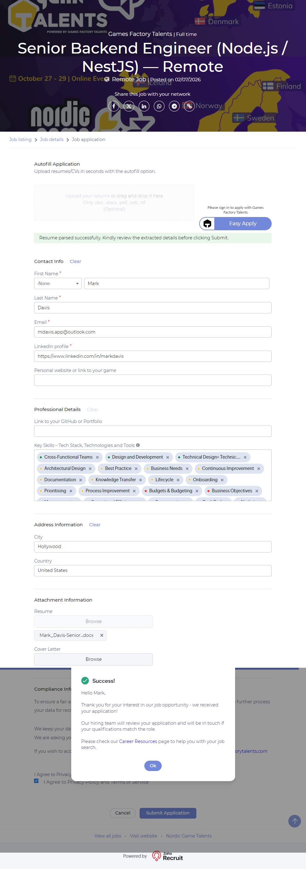This screenshot has height=869, width=306.
Task: Share job via Telegram icon
Action: [174, 106]
